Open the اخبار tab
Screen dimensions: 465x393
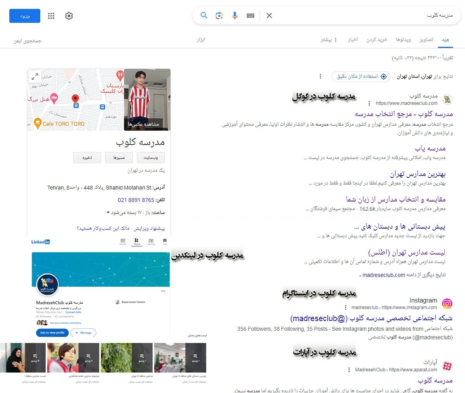point(353,40)
